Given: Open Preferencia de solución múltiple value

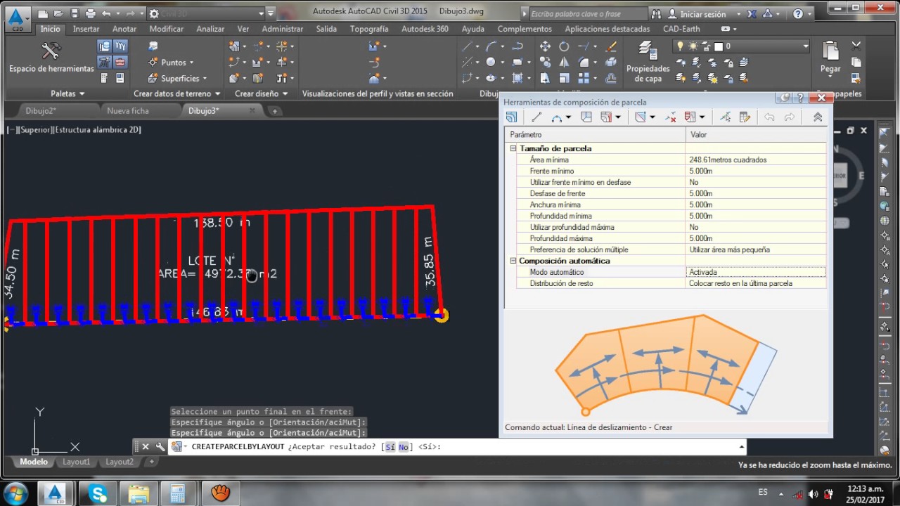Looking at the screenshot, I should [x=756, y=249].
